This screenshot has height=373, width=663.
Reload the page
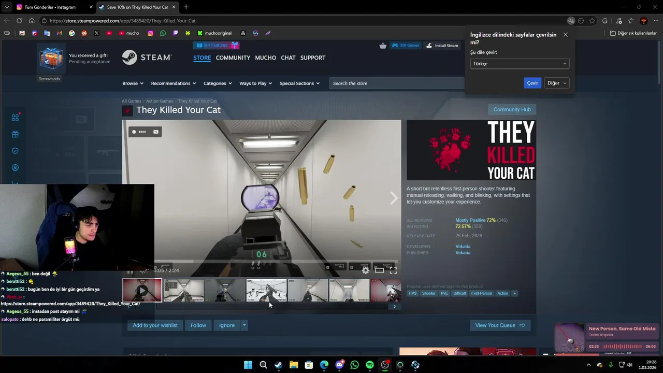[x=19, y=21]
